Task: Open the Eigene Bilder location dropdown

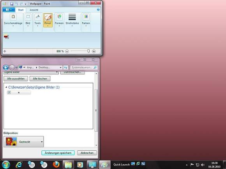Action: pyautogui.click(x=31, y=72)
